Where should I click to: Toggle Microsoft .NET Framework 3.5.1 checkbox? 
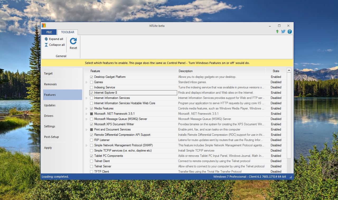(91, 114)
